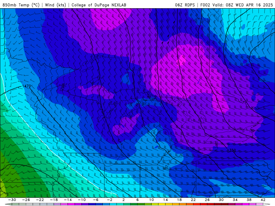The height and width of the screenshot is (206, 275).
Task: Click the -2 color bar label
Action: tap(110, 200)
